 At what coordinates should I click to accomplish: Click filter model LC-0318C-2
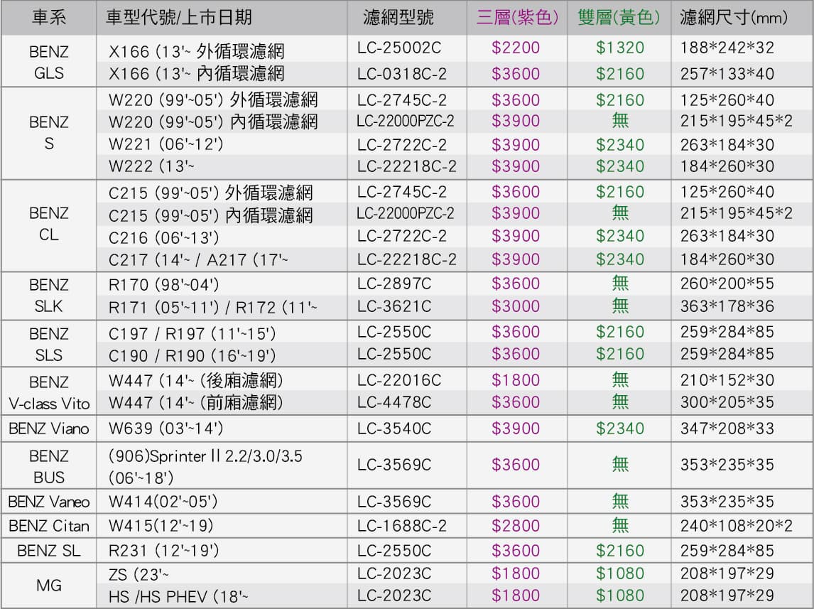coord(401,74)
